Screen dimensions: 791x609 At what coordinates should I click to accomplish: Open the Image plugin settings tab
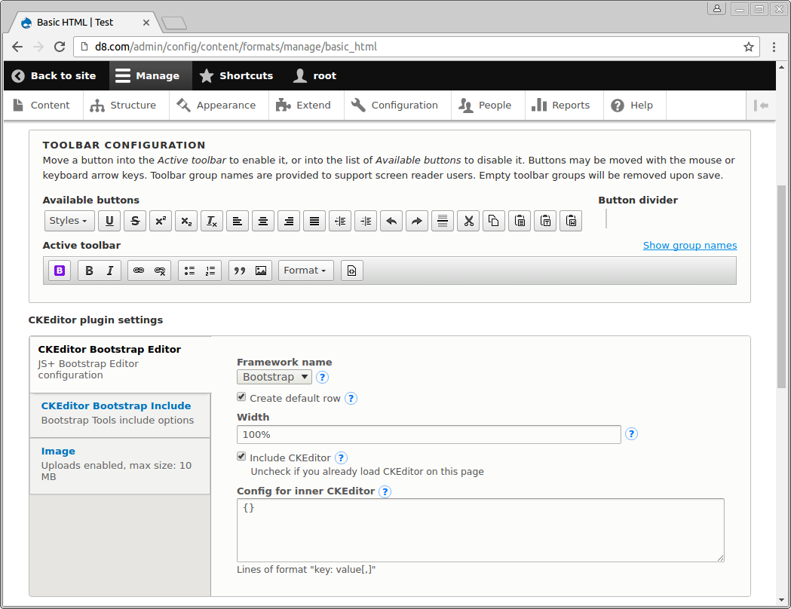pos(58,451)
